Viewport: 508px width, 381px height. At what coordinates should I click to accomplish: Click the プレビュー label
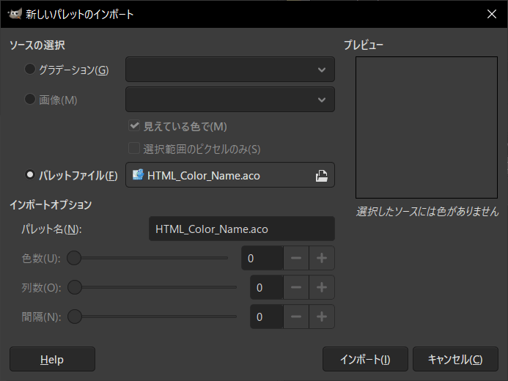363,45
